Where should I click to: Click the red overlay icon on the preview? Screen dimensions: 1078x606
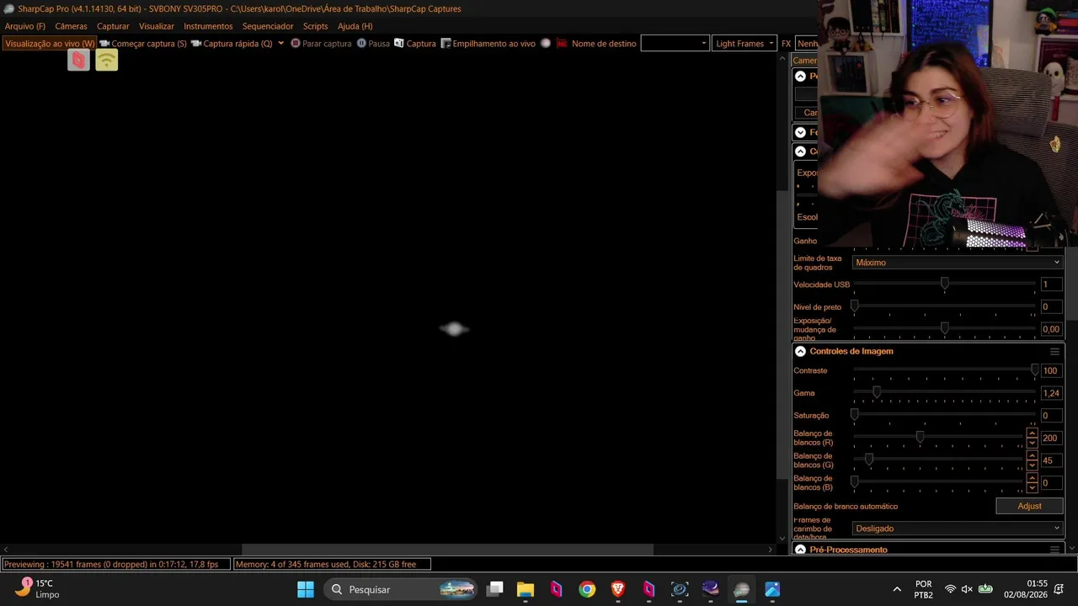(x=78, y=60)
